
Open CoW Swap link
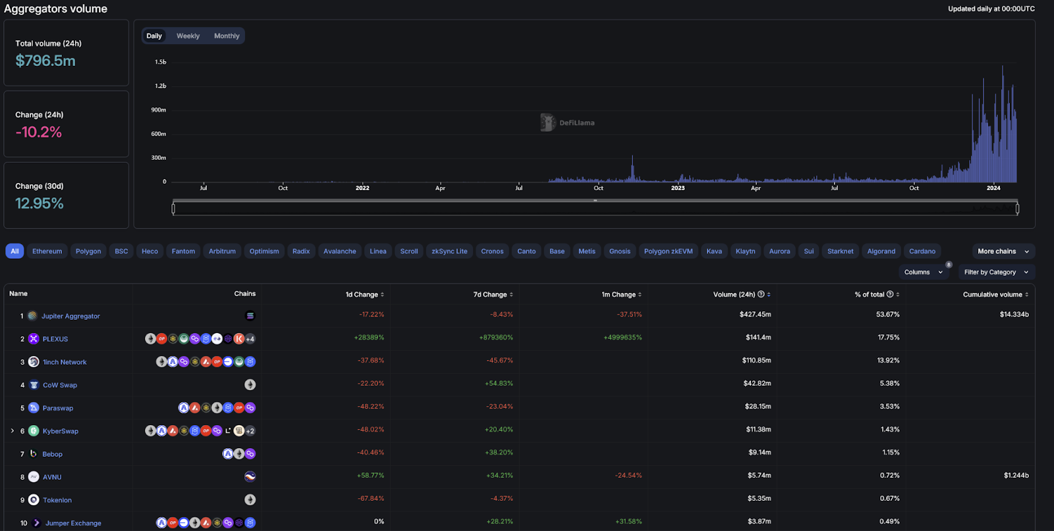tap(60, 386)
